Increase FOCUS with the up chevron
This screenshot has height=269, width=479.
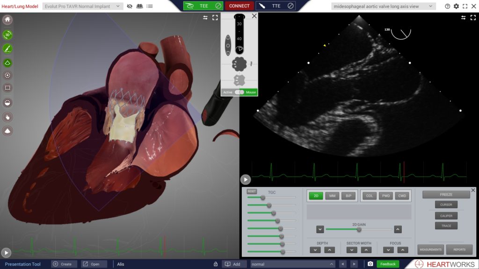pyautogui.click(x=403, y=250)
